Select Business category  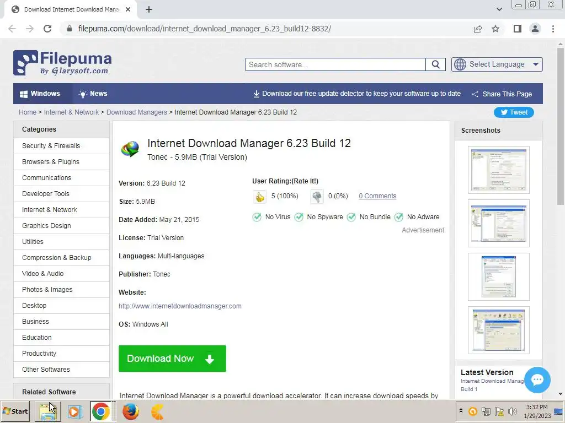(61, 322)
